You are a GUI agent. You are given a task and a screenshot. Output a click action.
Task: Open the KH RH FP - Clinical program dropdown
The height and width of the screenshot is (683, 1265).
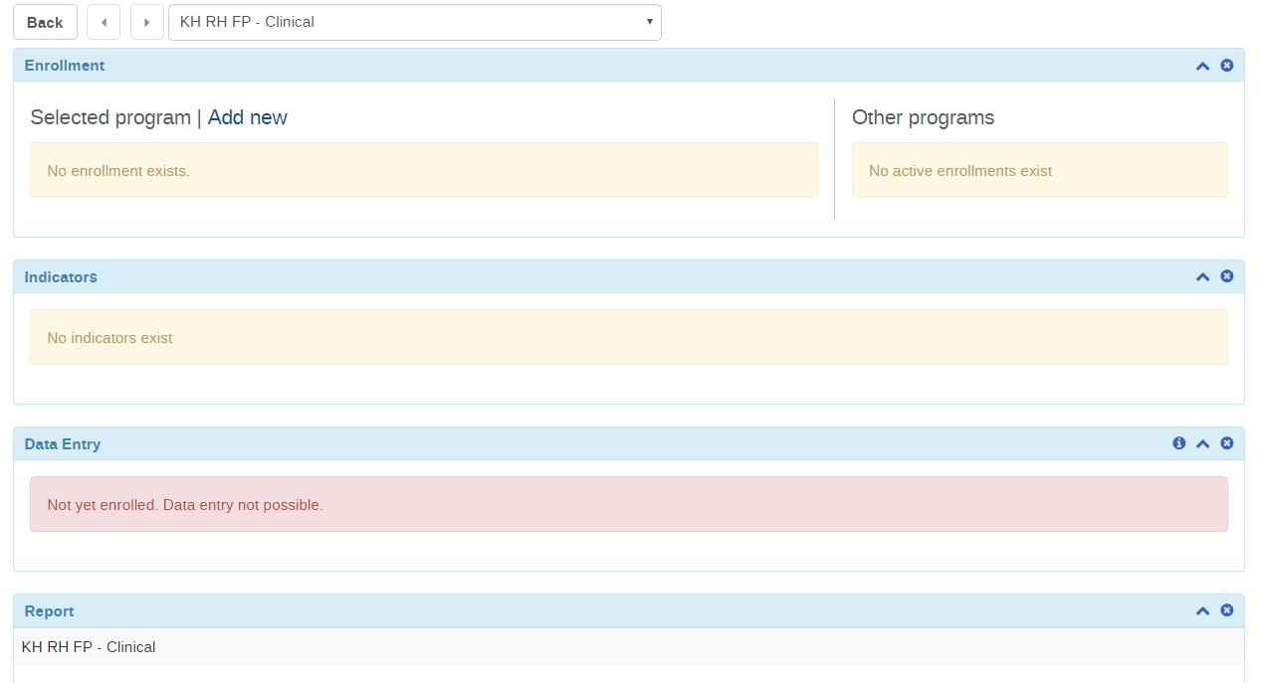click(x=414, y=23)
